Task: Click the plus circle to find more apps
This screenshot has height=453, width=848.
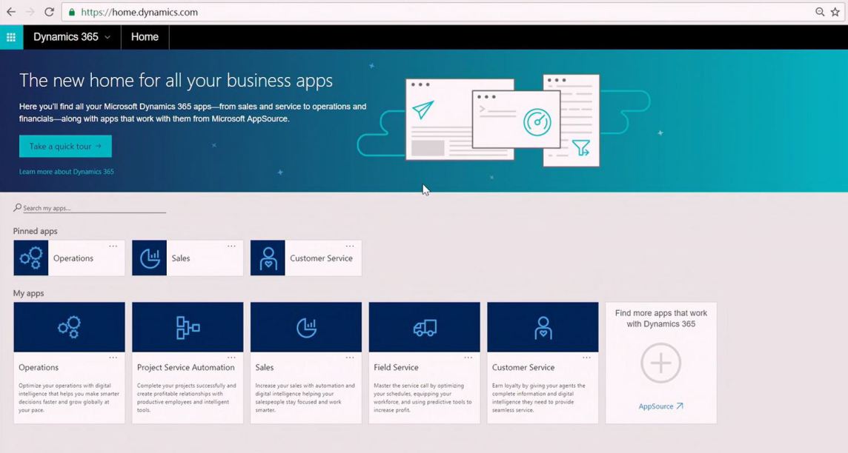Action: [x=661, y=363]
